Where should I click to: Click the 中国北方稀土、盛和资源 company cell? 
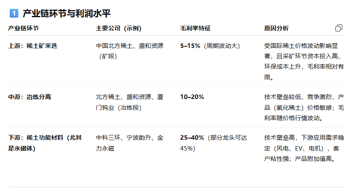pyautogui.click(x=130, y=51)
